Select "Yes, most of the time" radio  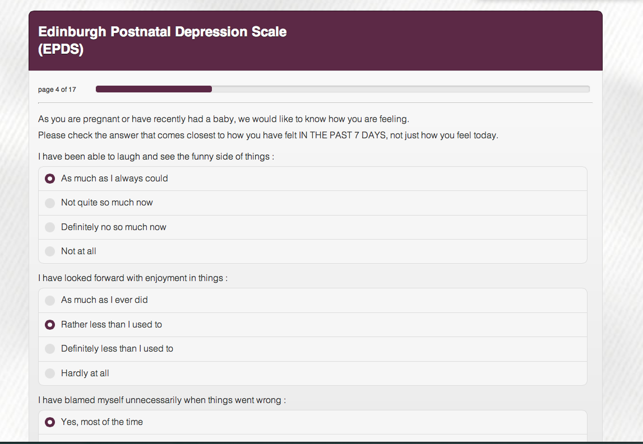(x=50, y=422)
